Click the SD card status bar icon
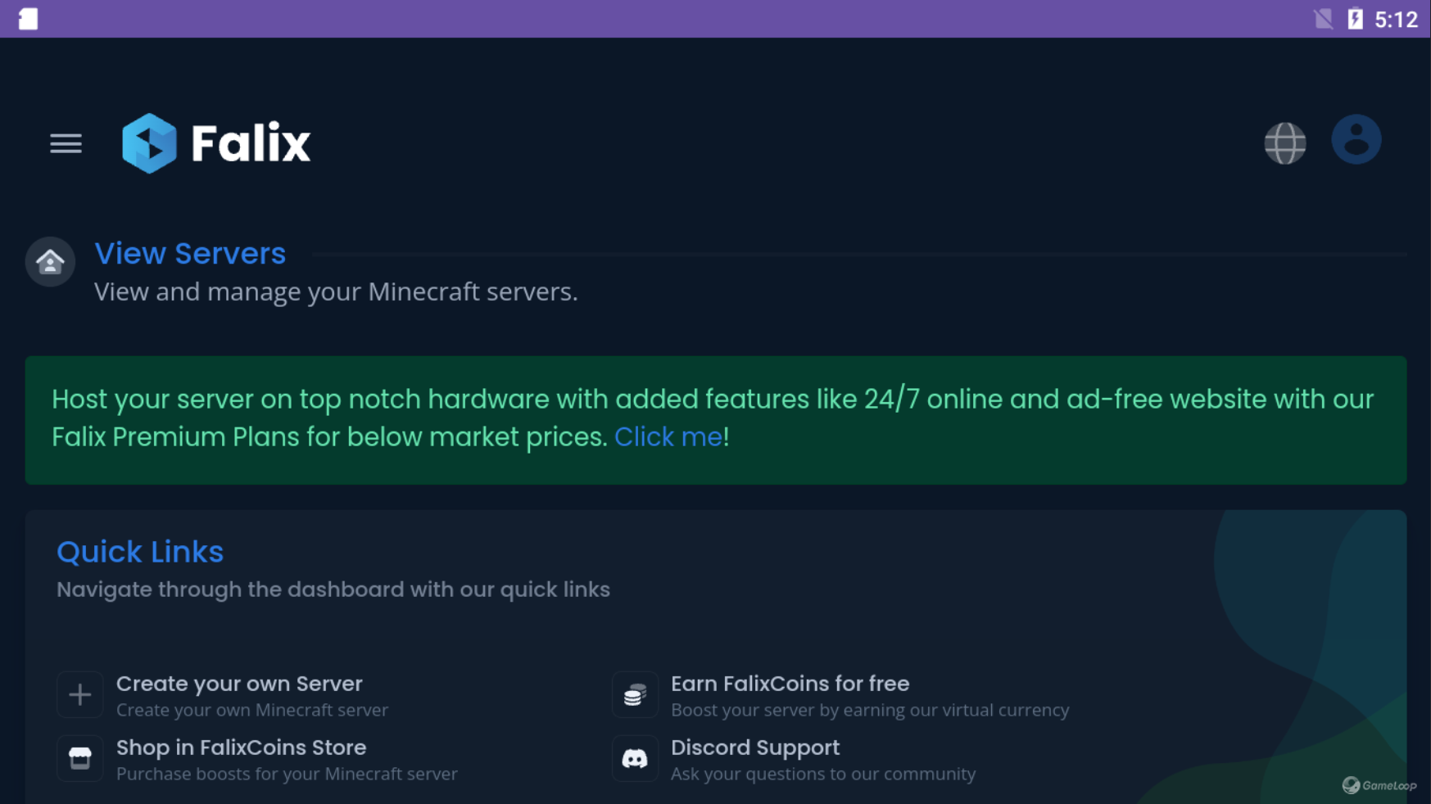 [29, 18]
